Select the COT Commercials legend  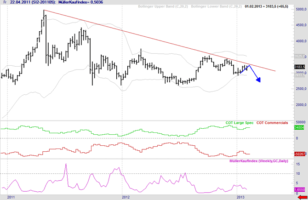(x=272, y=123)
